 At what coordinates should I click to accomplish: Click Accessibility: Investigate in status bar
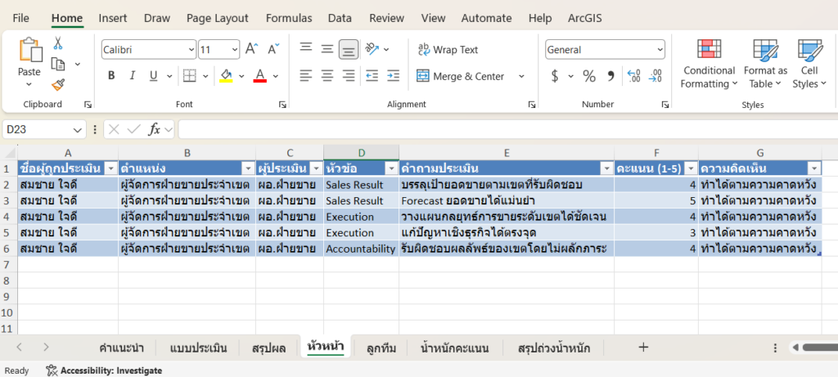coord(104,370)
